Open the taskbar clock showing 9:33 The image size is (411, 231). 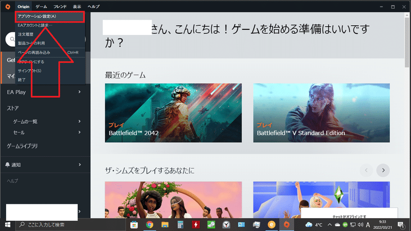(x=383, y=225)
